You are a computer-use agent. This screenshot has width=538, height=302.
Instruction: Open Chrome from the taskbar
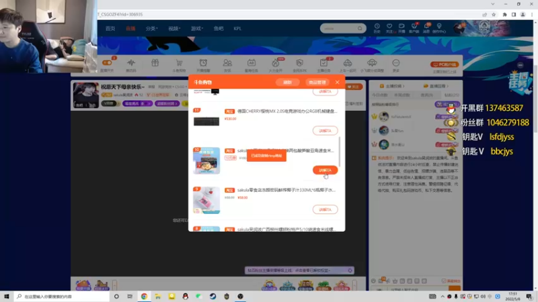[x=144, y=296]
